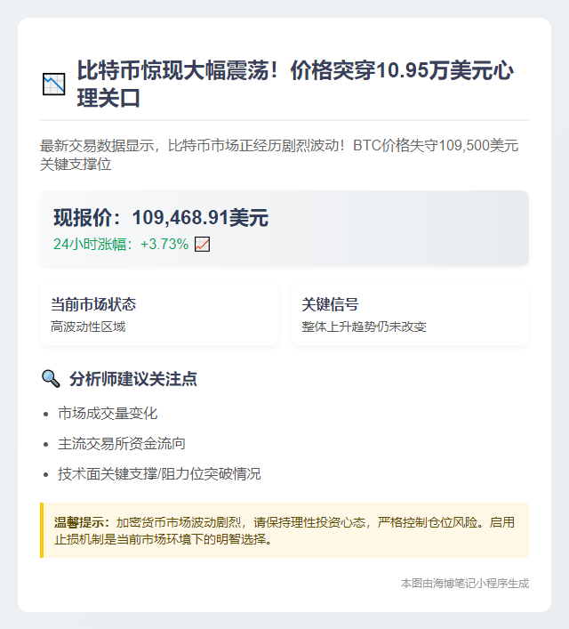Click footer credit 本图由海博笔记小程序生成
The image size is (569, 629).
point(465,584)
